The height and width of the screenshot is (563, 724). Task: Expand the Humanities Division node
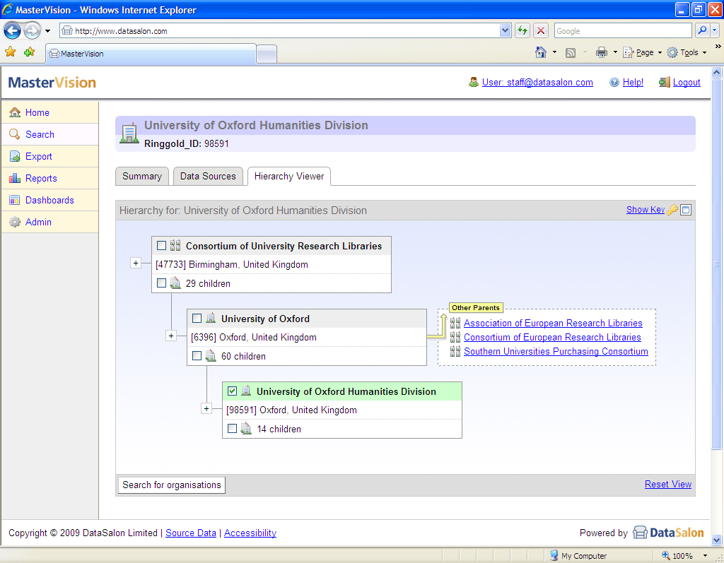[x=206, y=409]
